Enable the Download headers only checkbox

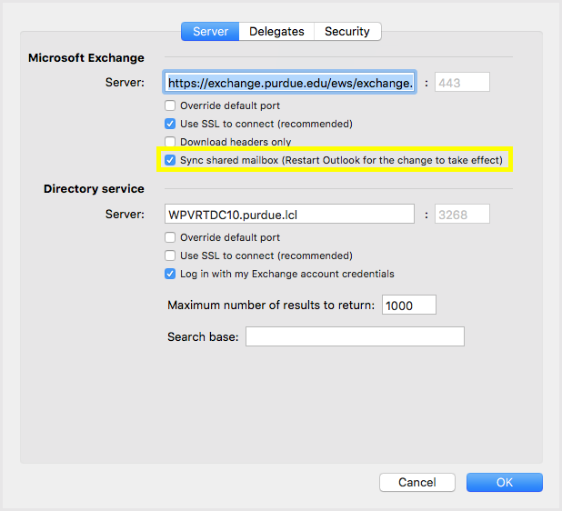(x=170, y=142)
